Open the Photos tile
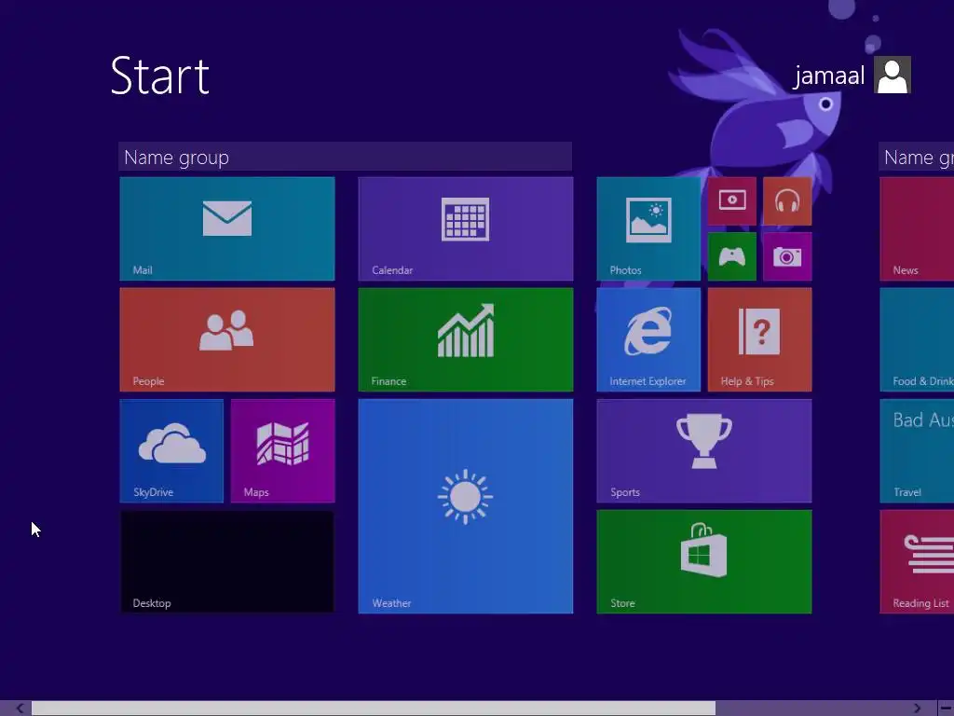Screen dimensions: 954x716 point(648,229)
